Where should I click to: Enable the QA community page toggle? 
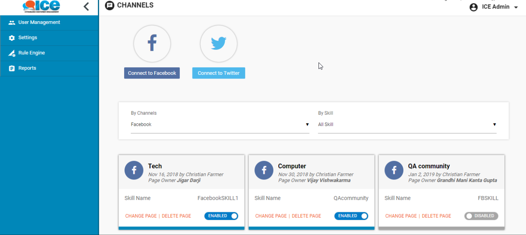click(481, 216)
